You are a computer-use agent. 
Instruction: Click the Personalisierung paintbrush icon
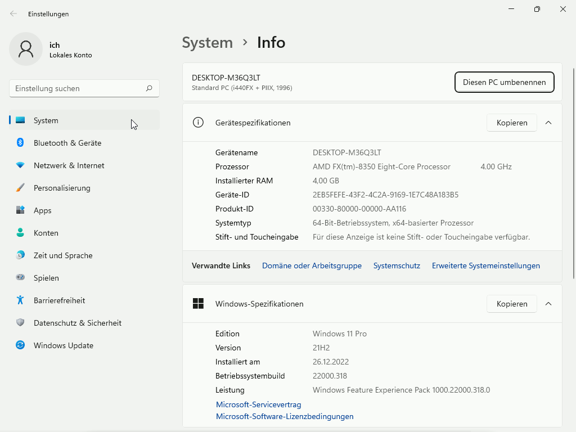click(20, 188)
